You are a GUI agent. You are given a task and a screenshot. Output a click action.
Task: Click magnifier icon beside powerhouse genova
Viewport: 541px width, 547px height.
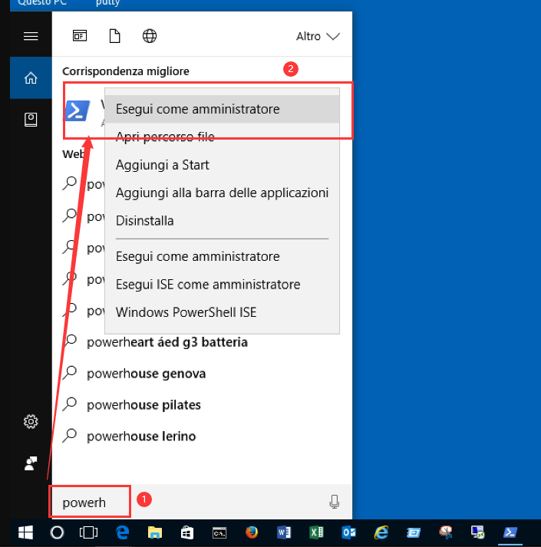coord(70,373)
